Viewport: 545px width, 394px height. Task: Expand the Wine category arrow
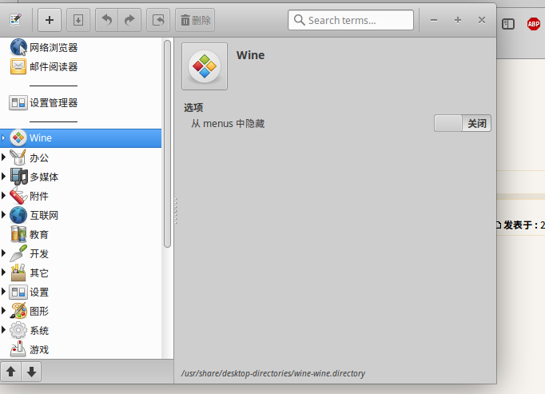point(3,138)
